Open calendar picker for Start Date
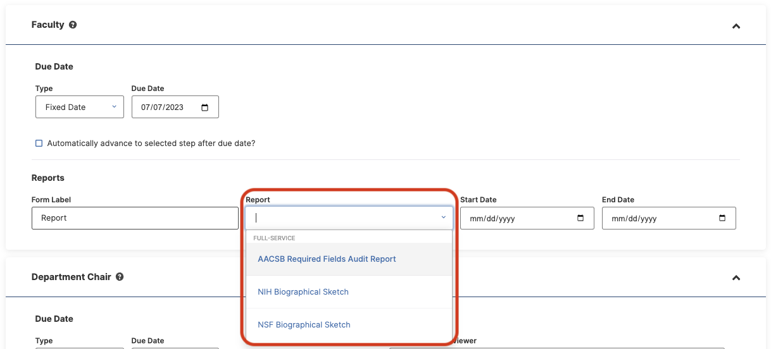This screenshot has width=771, height=349. tap(580, 218)
